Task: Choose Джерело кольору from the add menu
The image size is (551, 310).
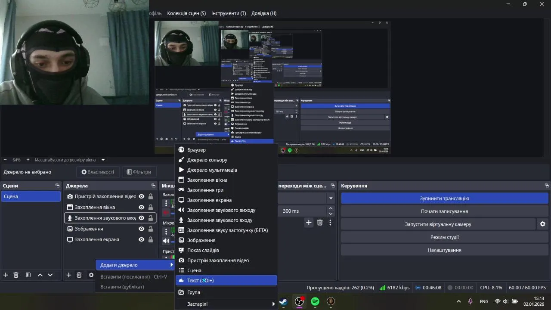Action: click(x=226, y=160)
